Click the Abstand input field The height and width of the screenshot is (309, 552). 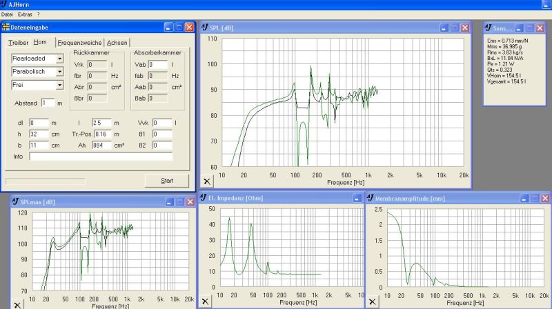click(47, 103)
